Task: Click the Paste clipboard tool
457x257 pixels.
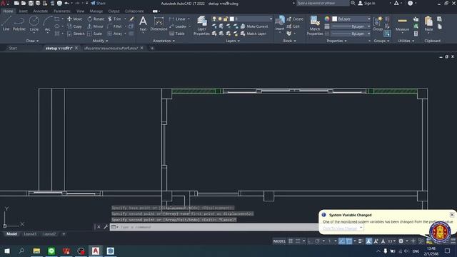Action: click(428, 24)
